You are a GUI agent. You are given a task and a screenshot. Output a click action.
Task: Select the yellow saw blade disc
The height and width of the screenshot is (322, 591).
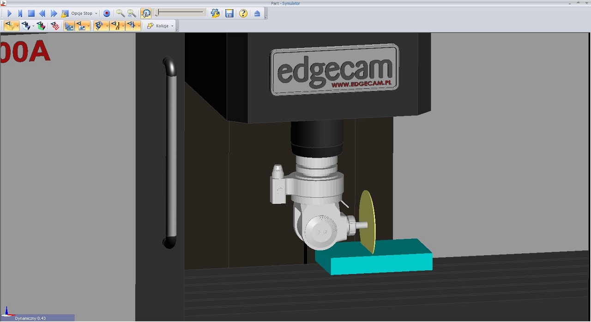[368, 222]
